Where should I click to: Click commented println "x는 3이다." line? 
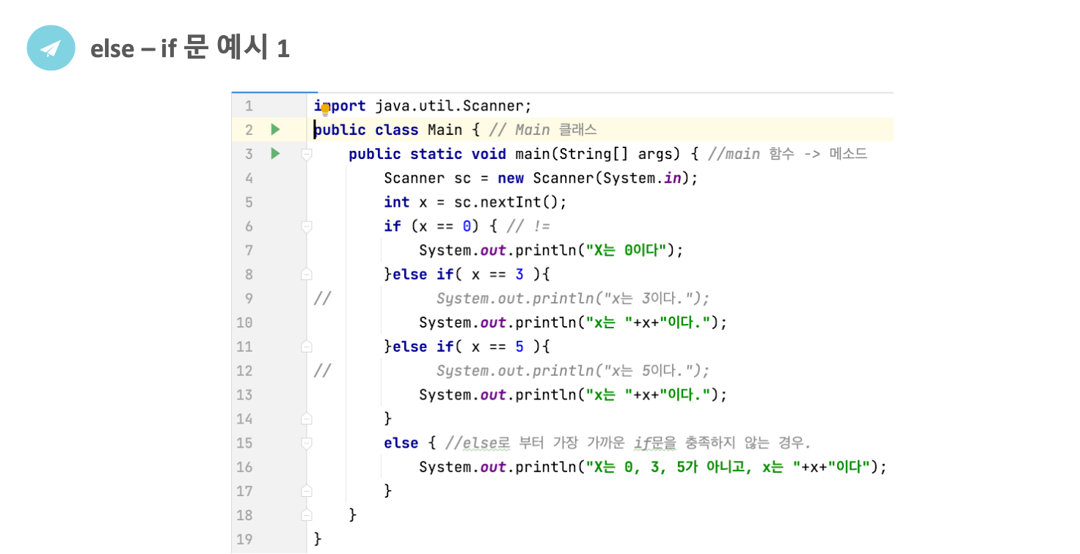573,298
